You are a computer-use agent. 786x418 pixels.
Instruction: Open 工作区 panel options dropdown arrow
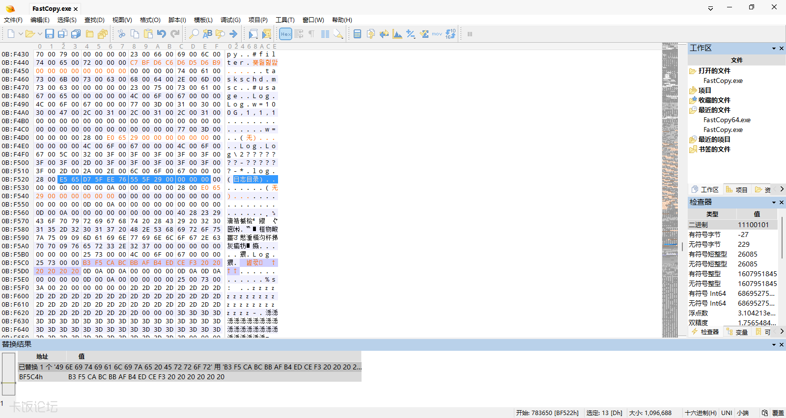click(774, 49)
